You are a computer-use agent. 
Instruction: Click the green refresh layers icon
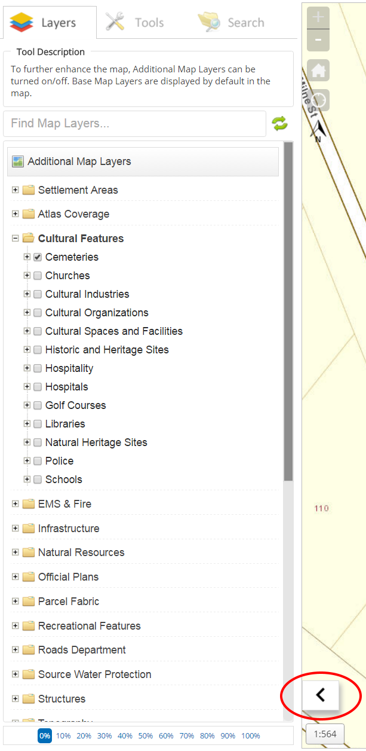point(280,124)
